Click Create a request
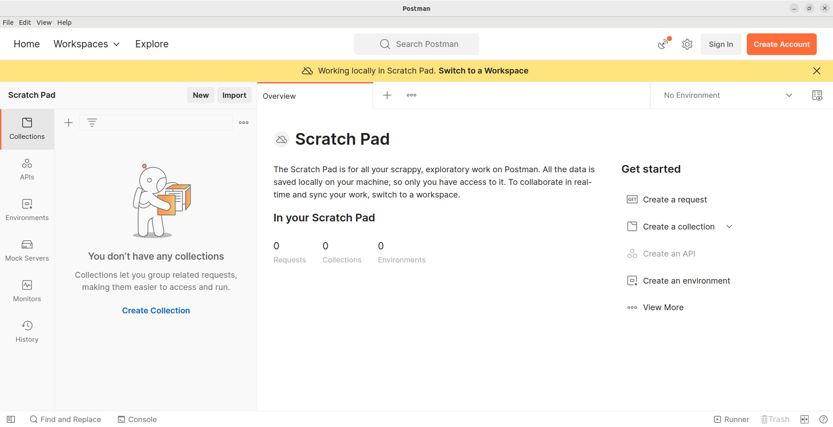 click(675, 199)
